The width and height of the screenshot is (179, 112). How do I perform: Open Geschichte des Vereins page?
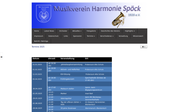110,31
